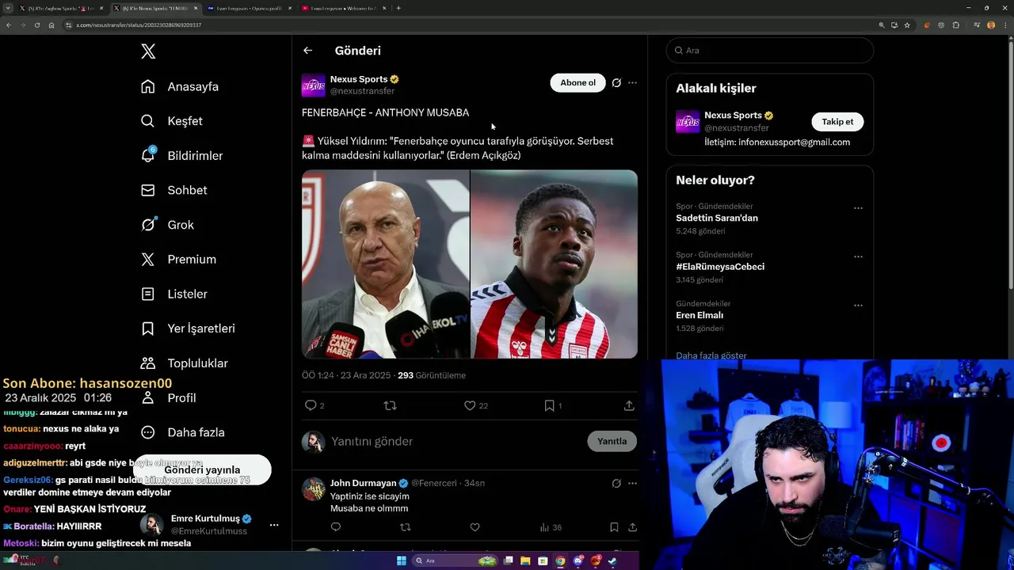Click reply icon with 2 replies
The width and height of the screenshot is (1014, 570).
pos(314,405)
